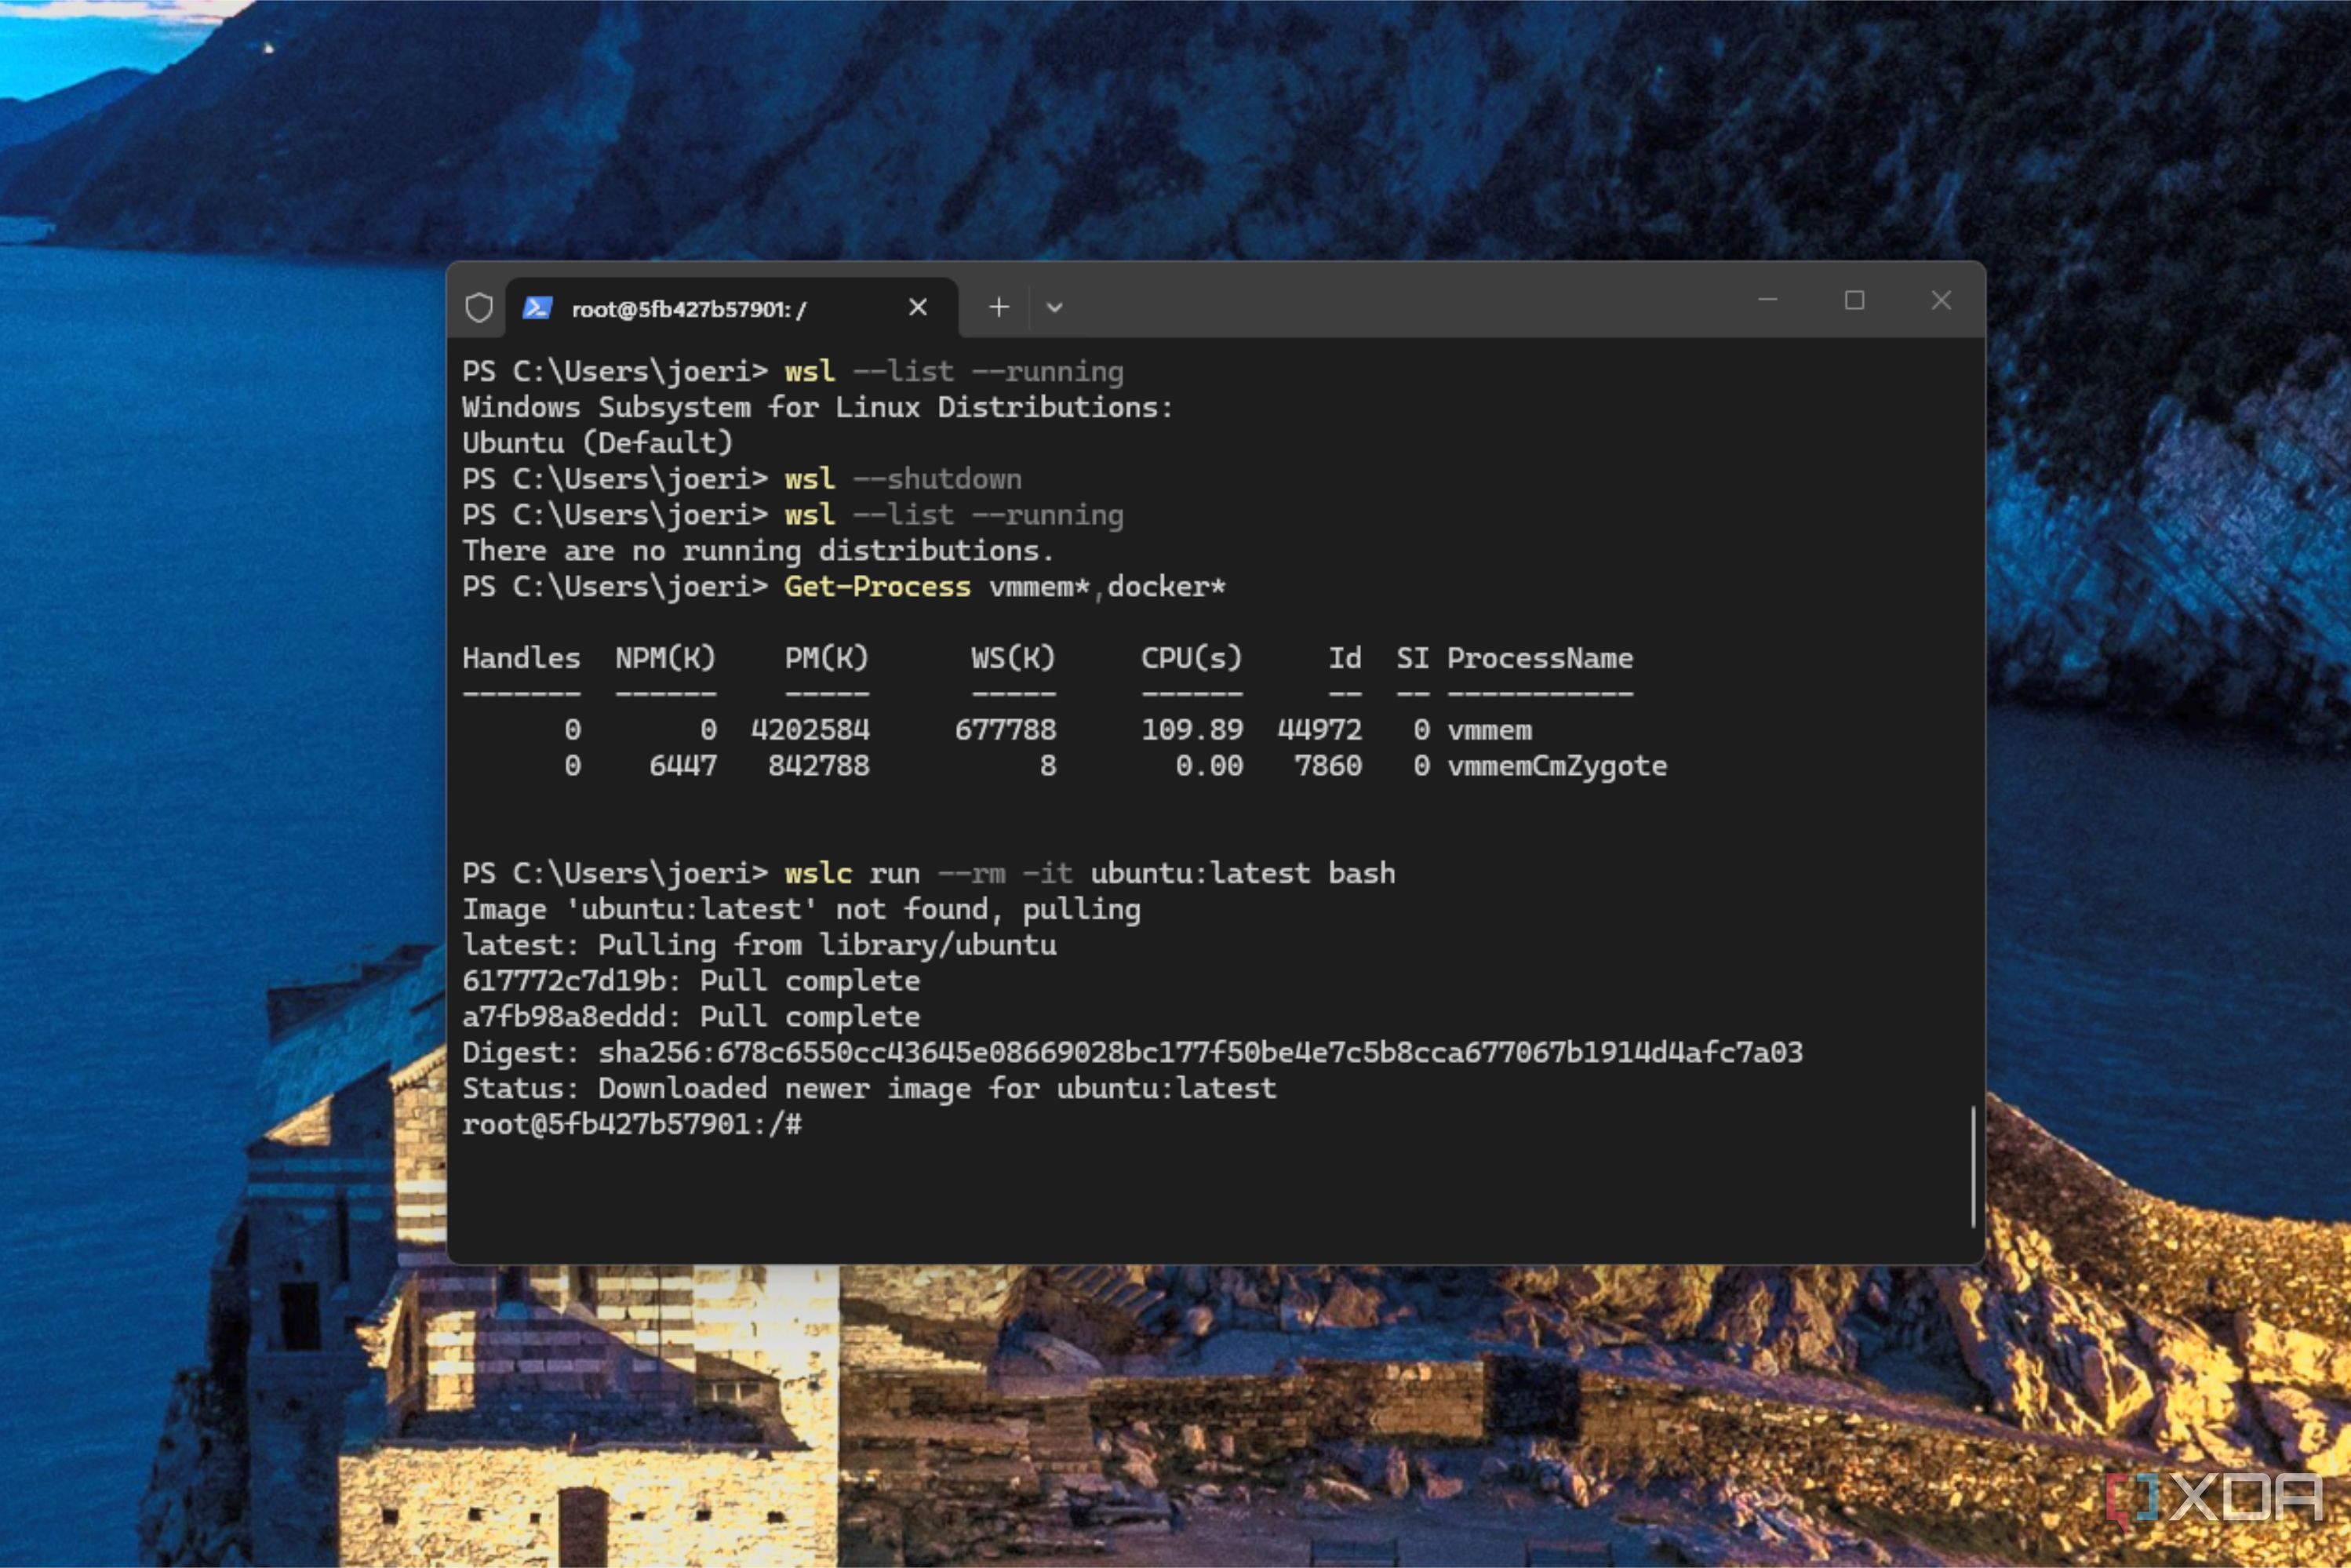Click the 'vmmemCmZygote' process name

click(1557, 766)
